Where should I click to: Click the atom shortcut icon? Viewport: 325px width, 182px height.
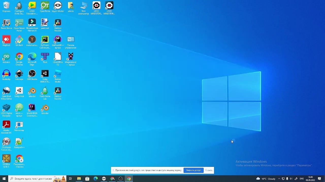pos(19,110)
